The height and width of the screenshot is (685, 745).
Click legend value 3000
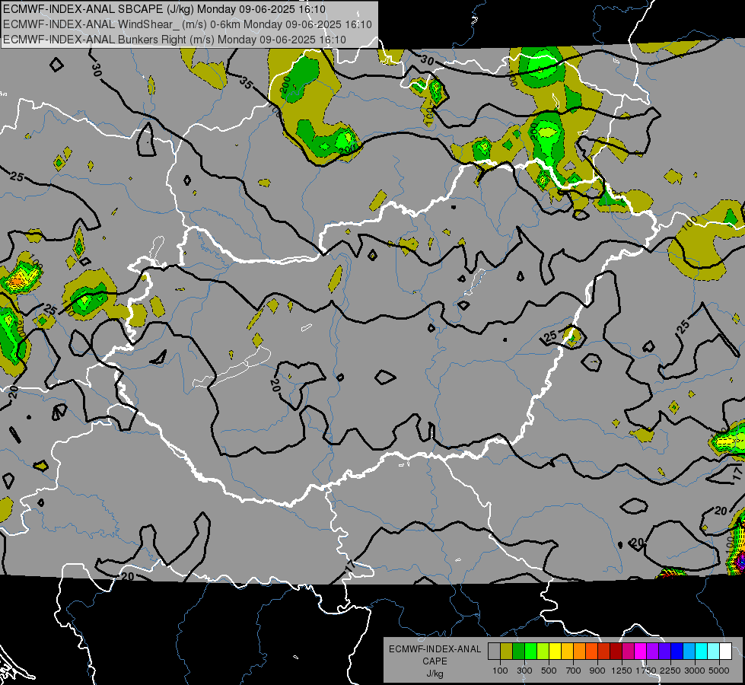pos(695,671)
